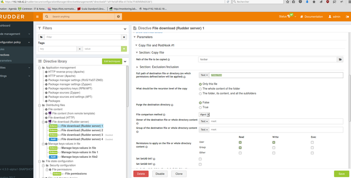Image resolution: width=351 pixels, height=178 pixels.
Task: Click the admin user icon
Action: point(330,17)
